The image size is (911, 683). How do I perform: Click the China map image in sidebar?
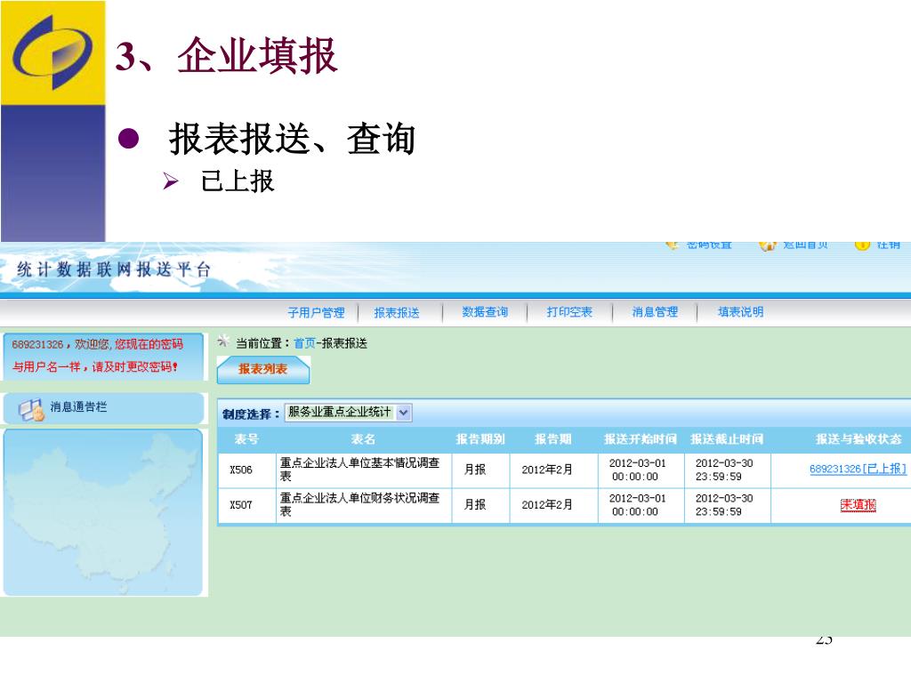click(103, 512)
